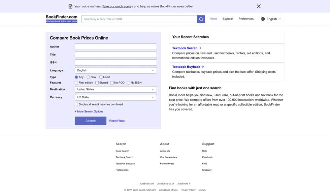Open the About Us footer link
The image size is (330, 192).
pos(165,151)
